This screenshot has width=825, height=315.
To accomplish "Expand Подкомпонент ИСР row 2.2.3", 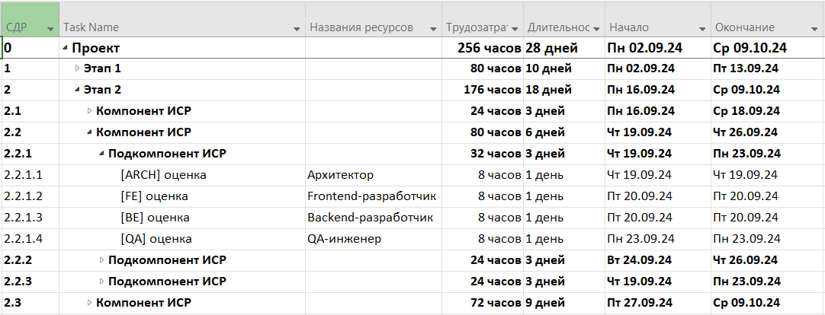I will pos(101,282).
